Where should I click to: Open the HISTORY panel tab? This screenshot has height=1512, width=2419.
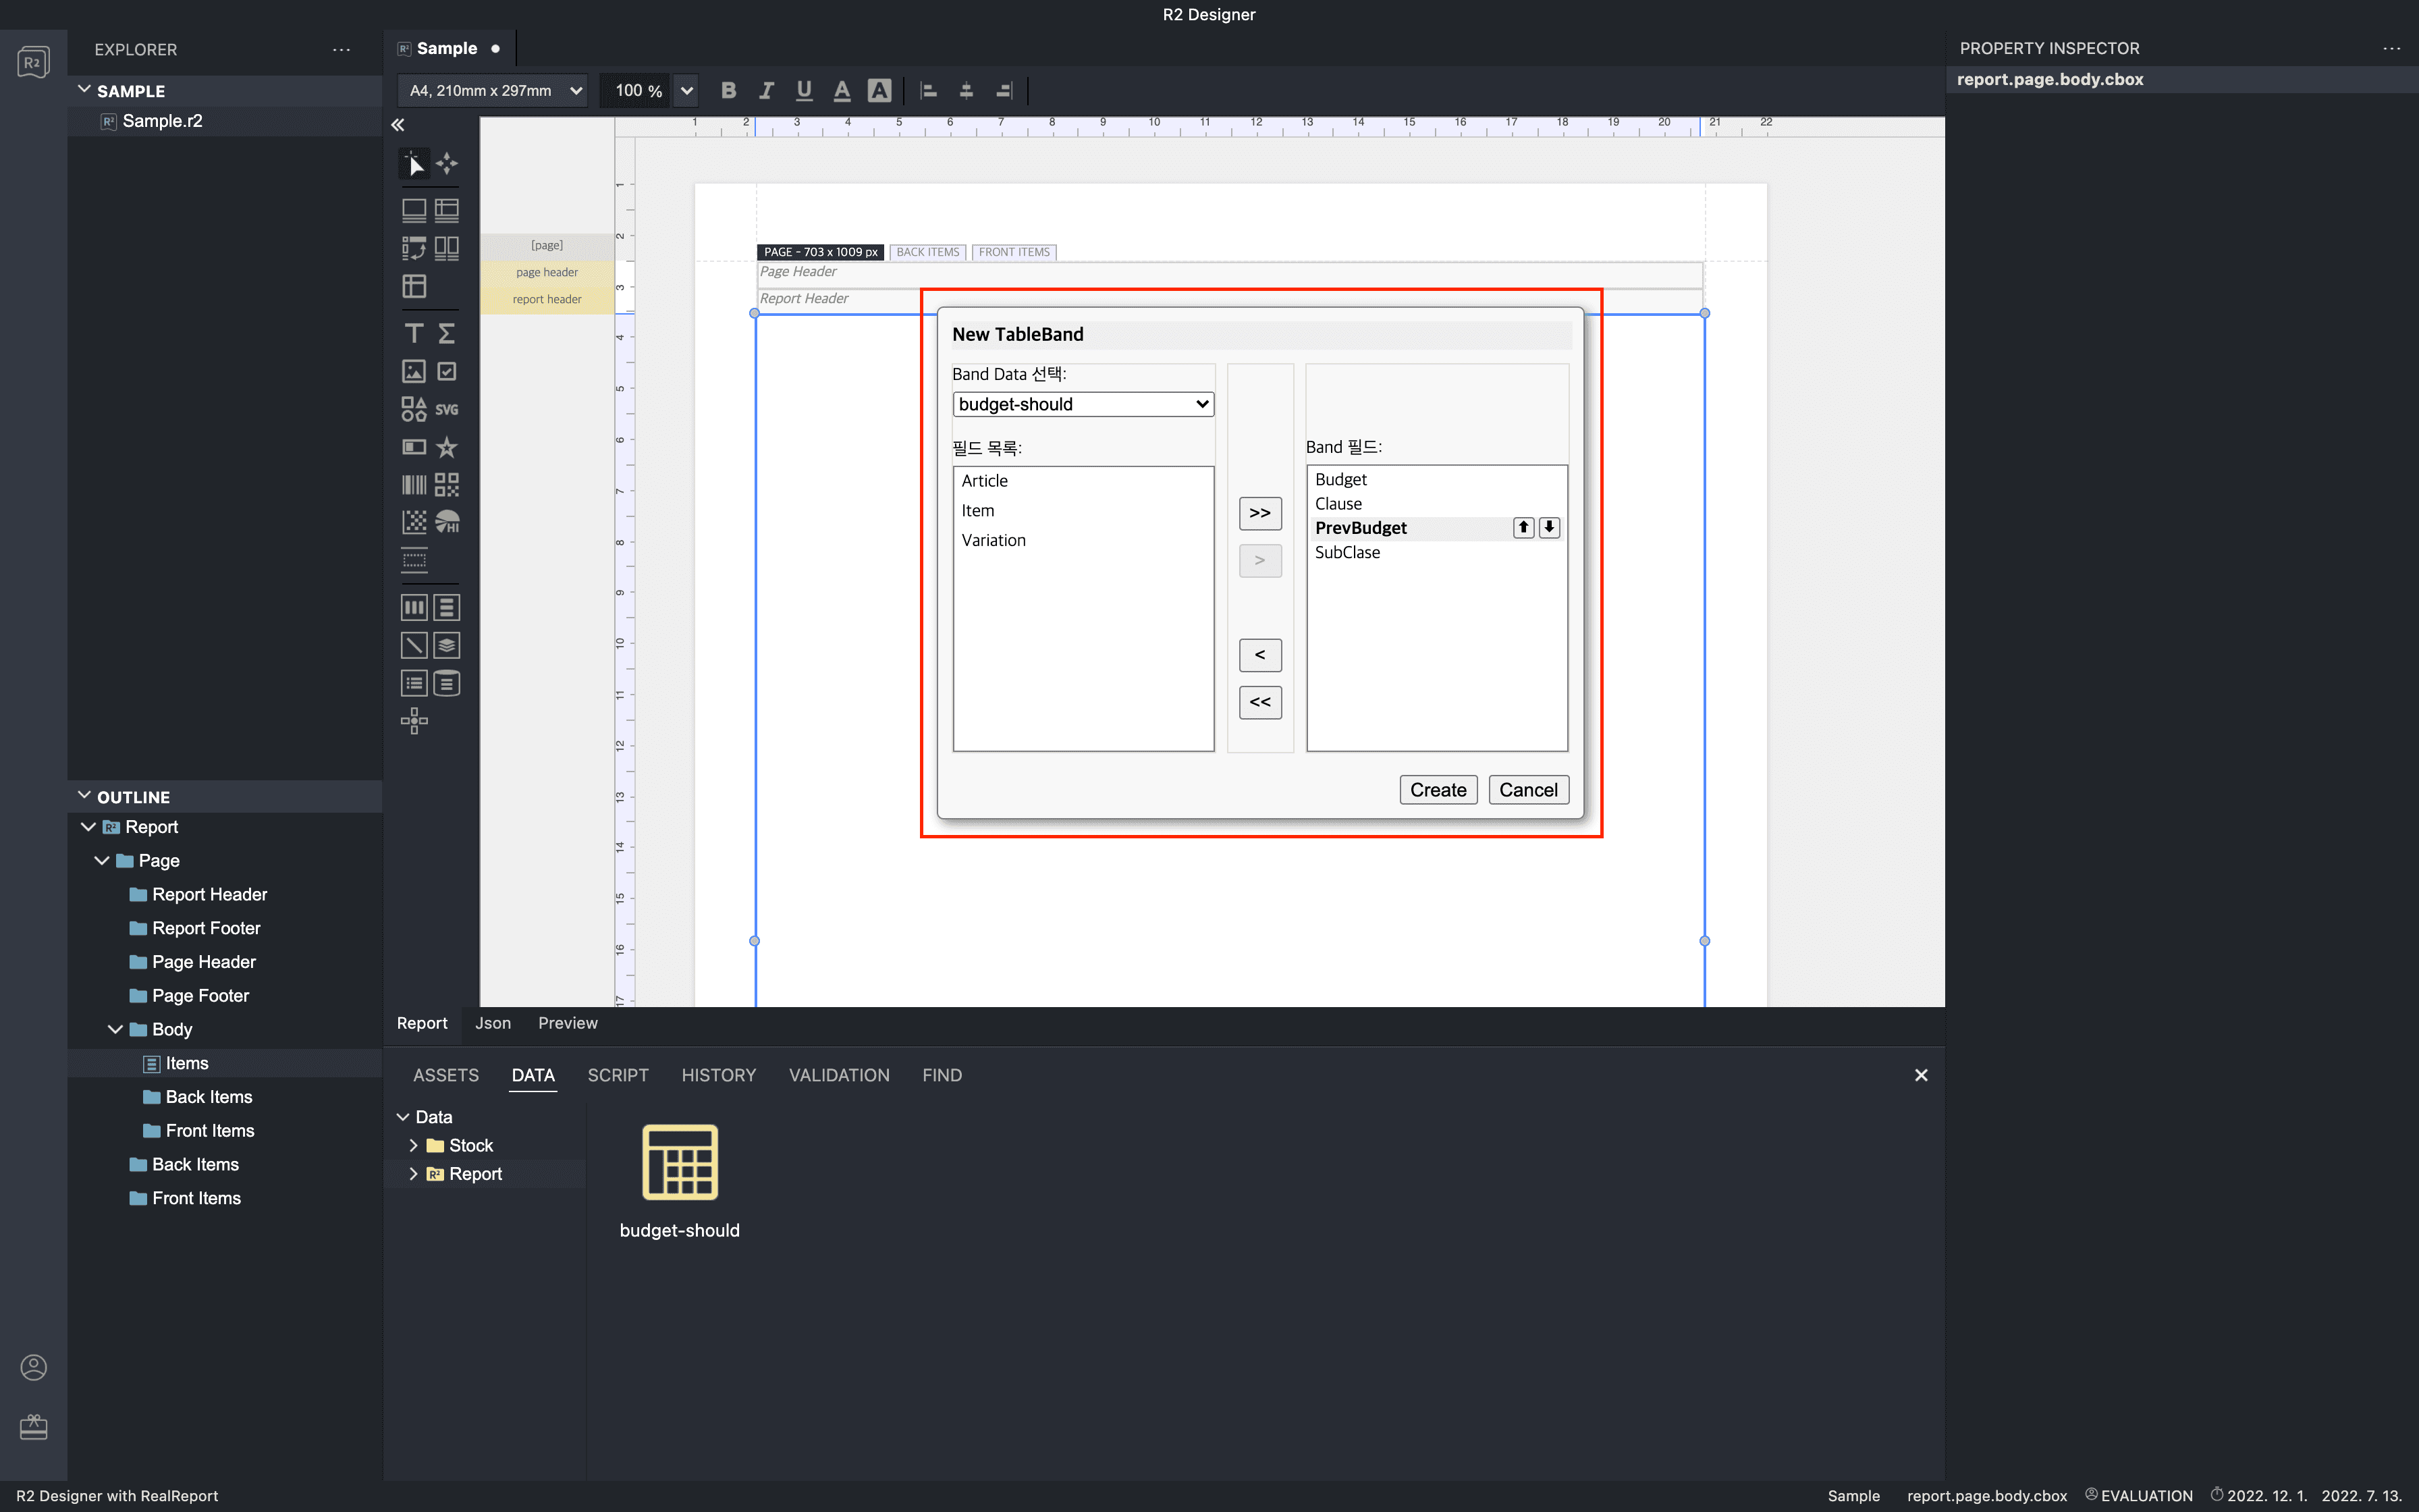pyautogui.click(x=719, y=1075)
